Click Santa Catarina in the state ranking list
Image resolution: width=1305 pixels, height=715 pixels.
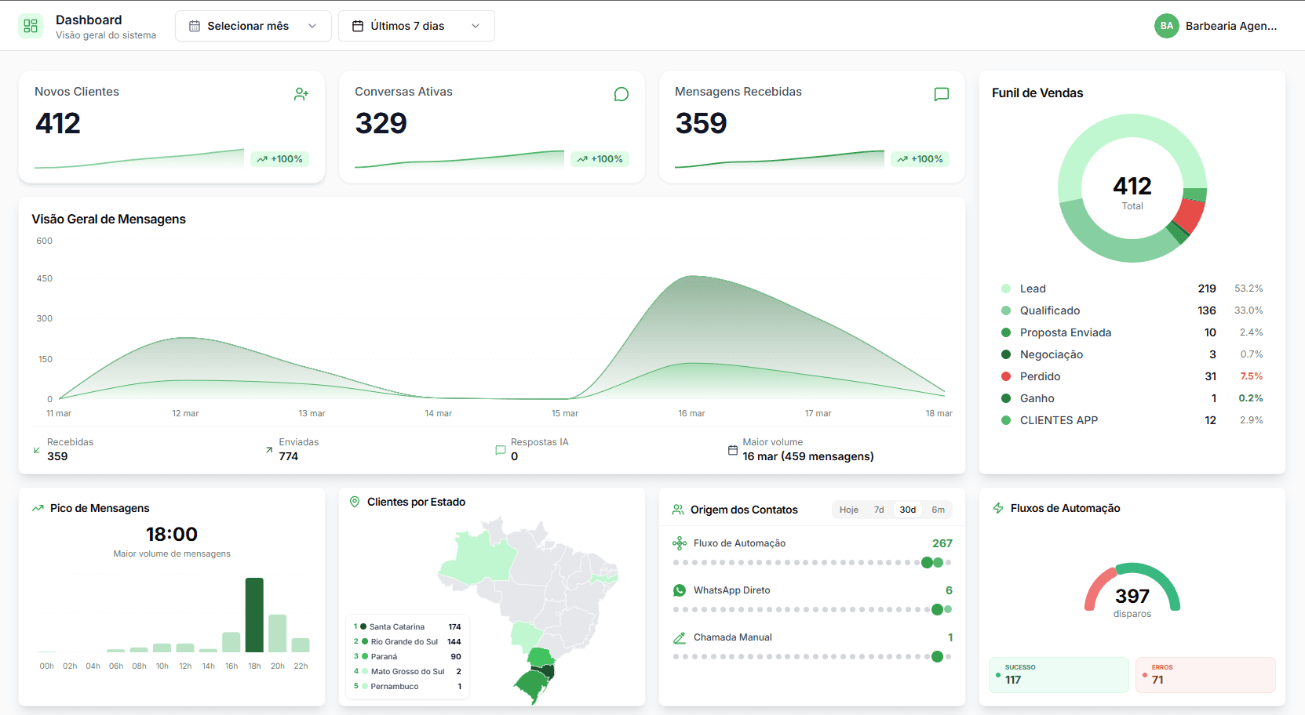pyautogui.click(x=396, y=626)
